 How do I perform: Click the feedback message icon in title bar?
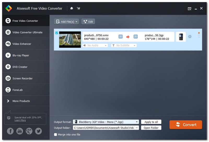tap(189, 9)
